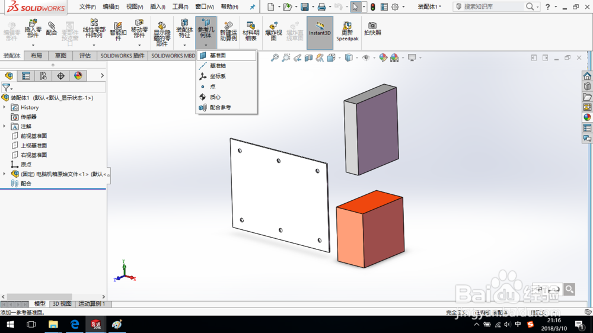
Task: Click the feature tree filter funnel
Action: click(x=7, y=88)
